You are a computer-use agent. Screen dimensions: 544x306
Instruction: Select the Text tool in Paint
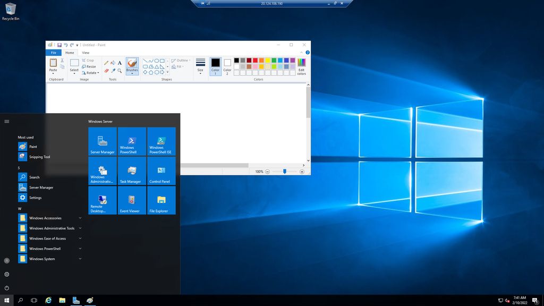pyautogui.click(x=120, y=63)
